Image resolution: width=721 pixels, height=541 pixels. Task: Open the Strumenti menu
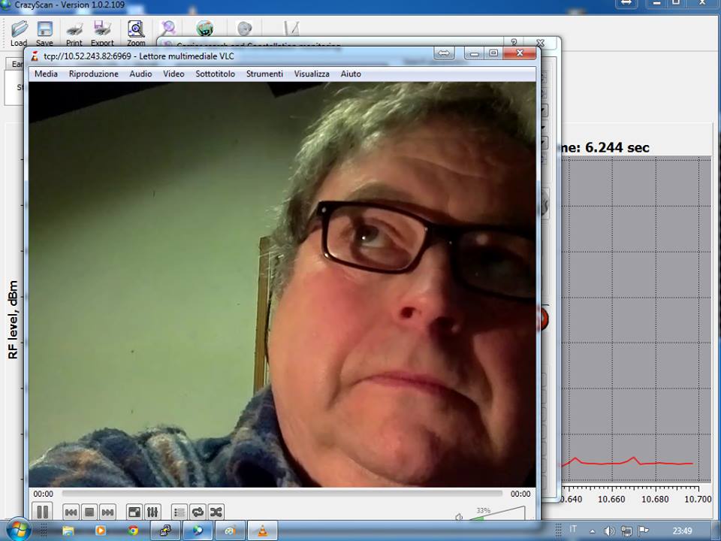[264, 74]
